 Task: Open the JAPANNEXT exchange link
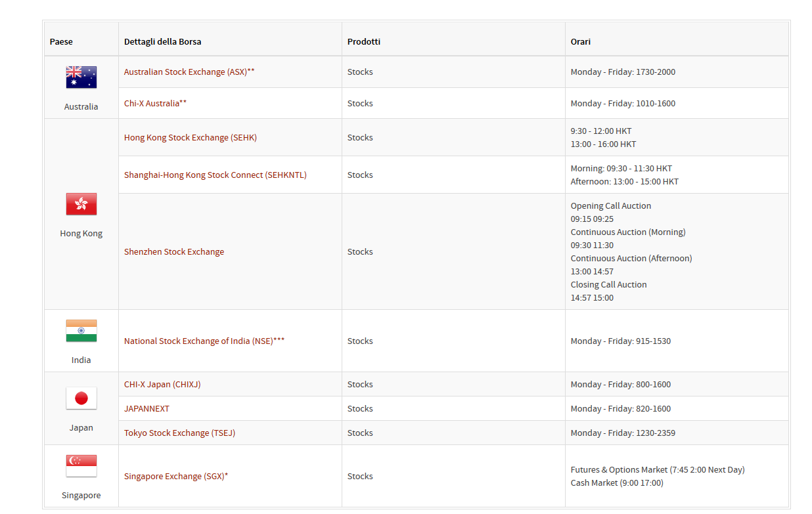(x=147, y=409)
